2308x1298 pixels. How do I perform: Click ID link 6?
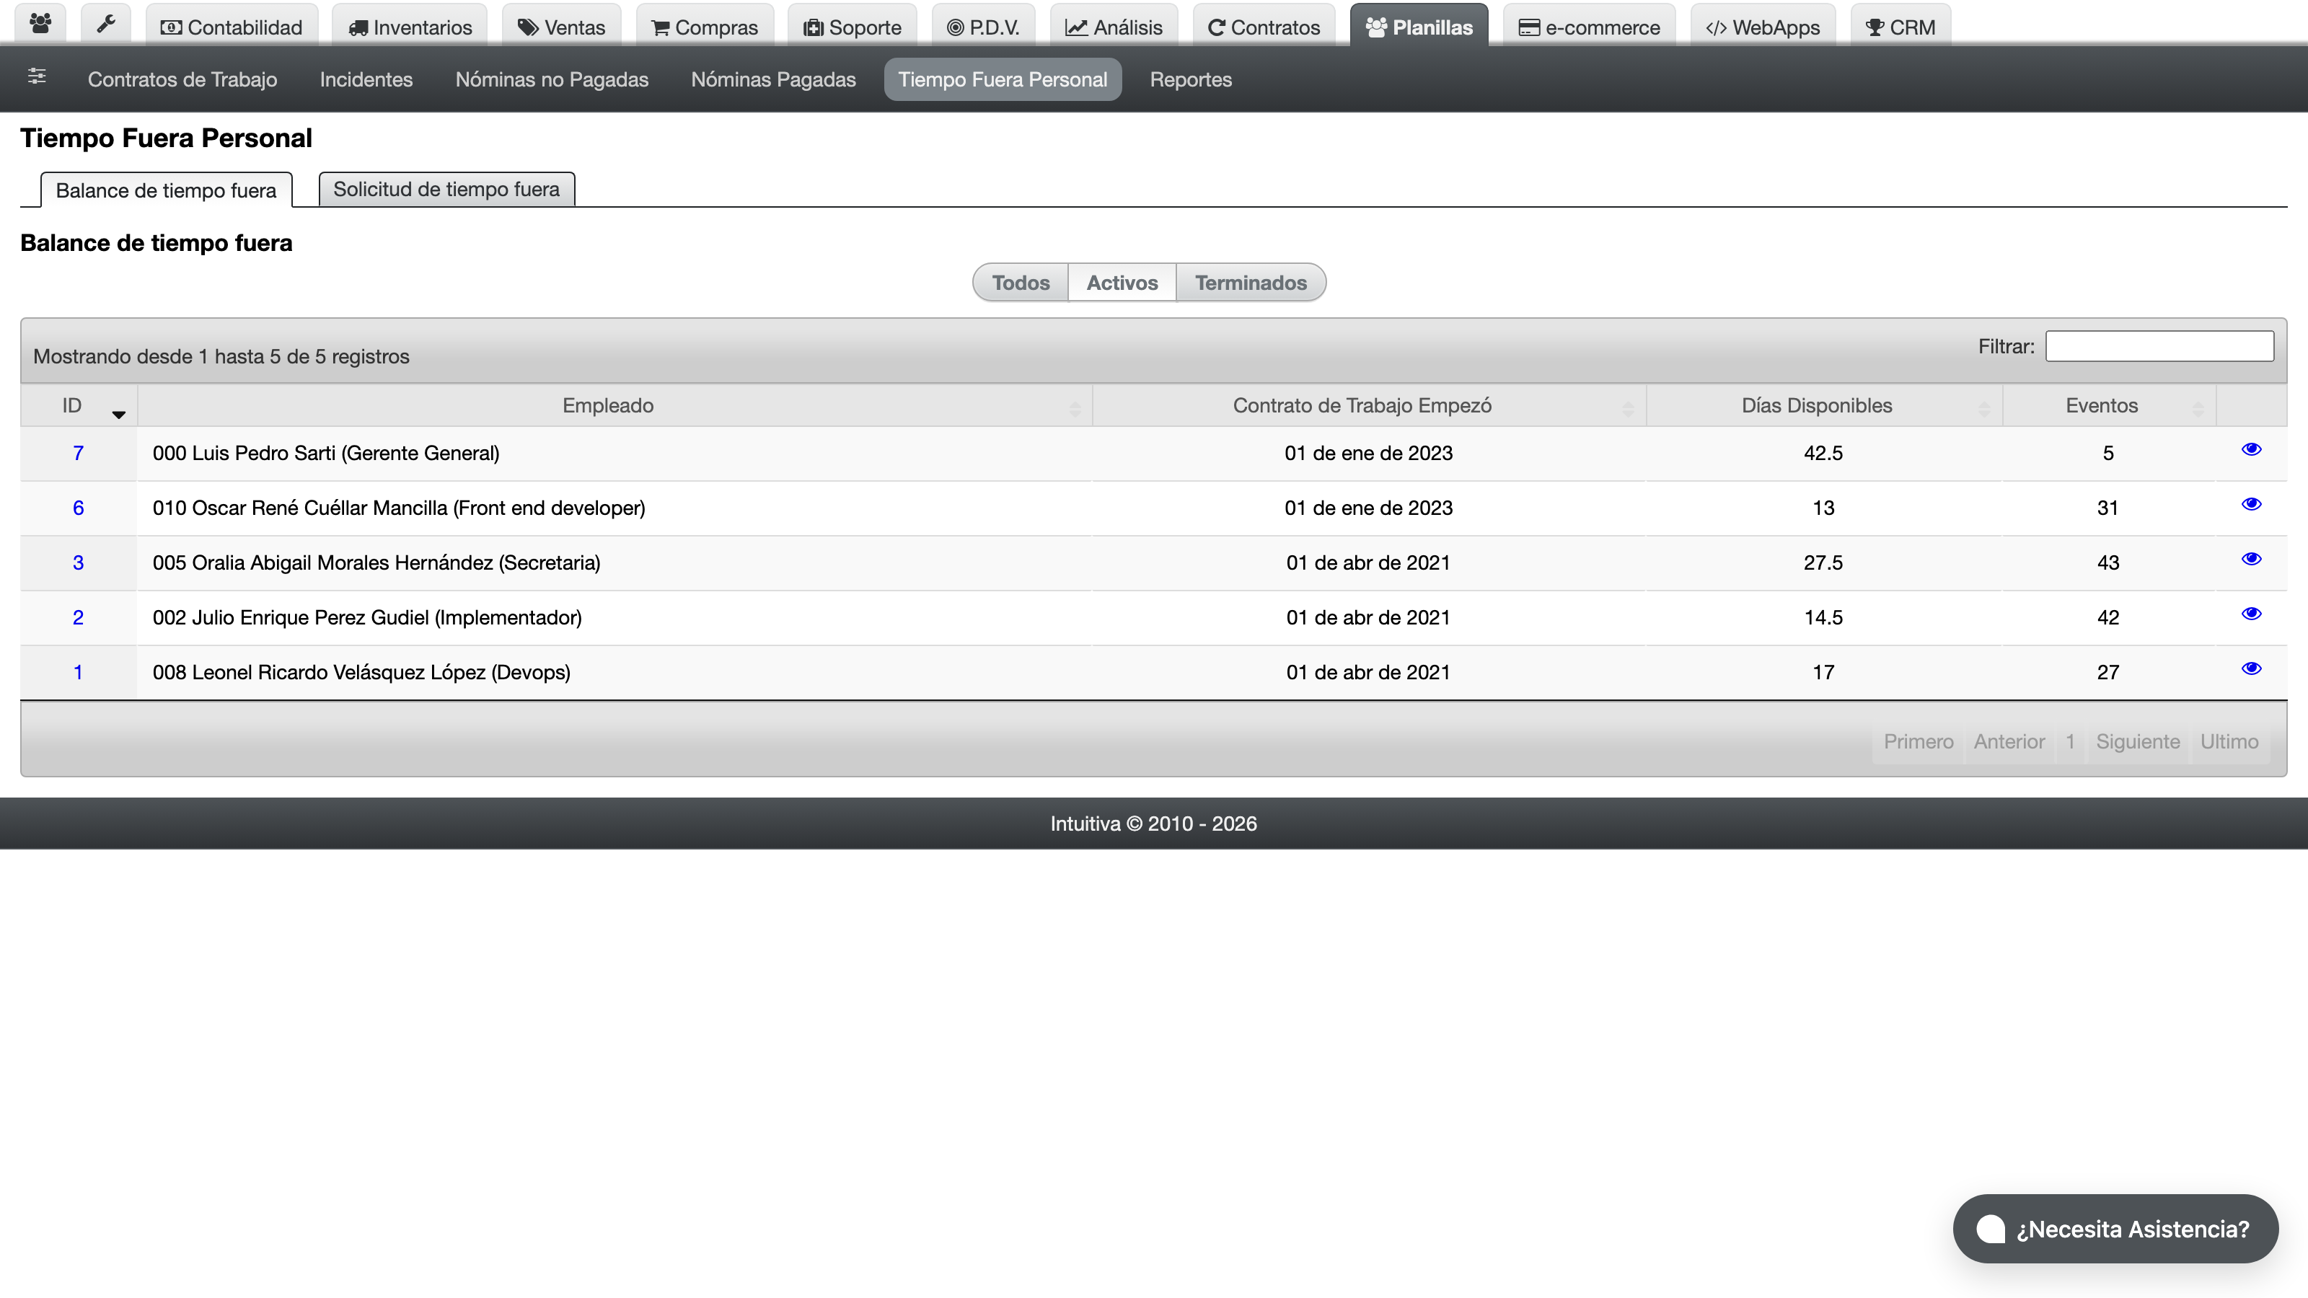tap(78, 508)
